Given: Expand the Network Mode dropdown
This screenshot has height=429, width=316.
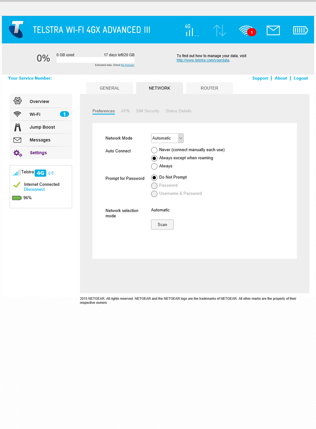Looking at the screenshot, I should pyautogui.click(x=167, y=138).
